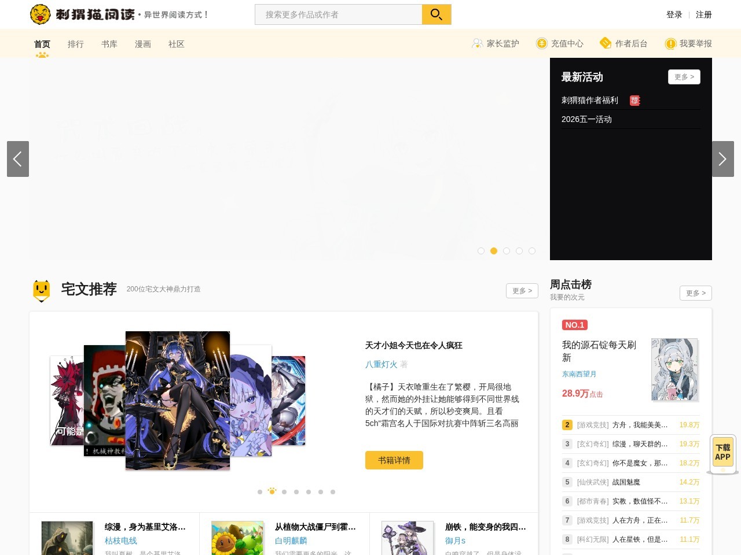This screenshot has width=741, height=555.
Task: Select third banner carousel dot
Action: pyautogui.click(x=507, y=251)
